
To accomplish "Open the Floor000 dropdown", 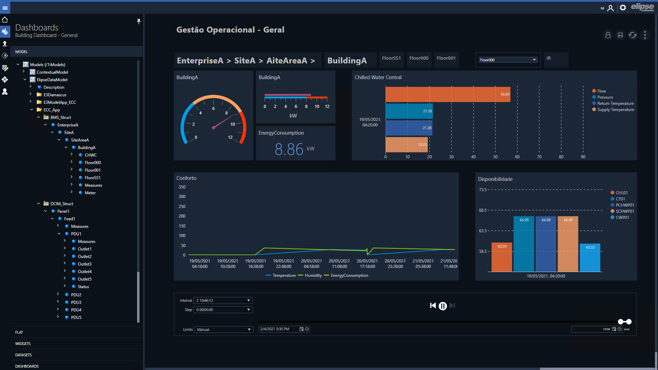I will 508,60.
